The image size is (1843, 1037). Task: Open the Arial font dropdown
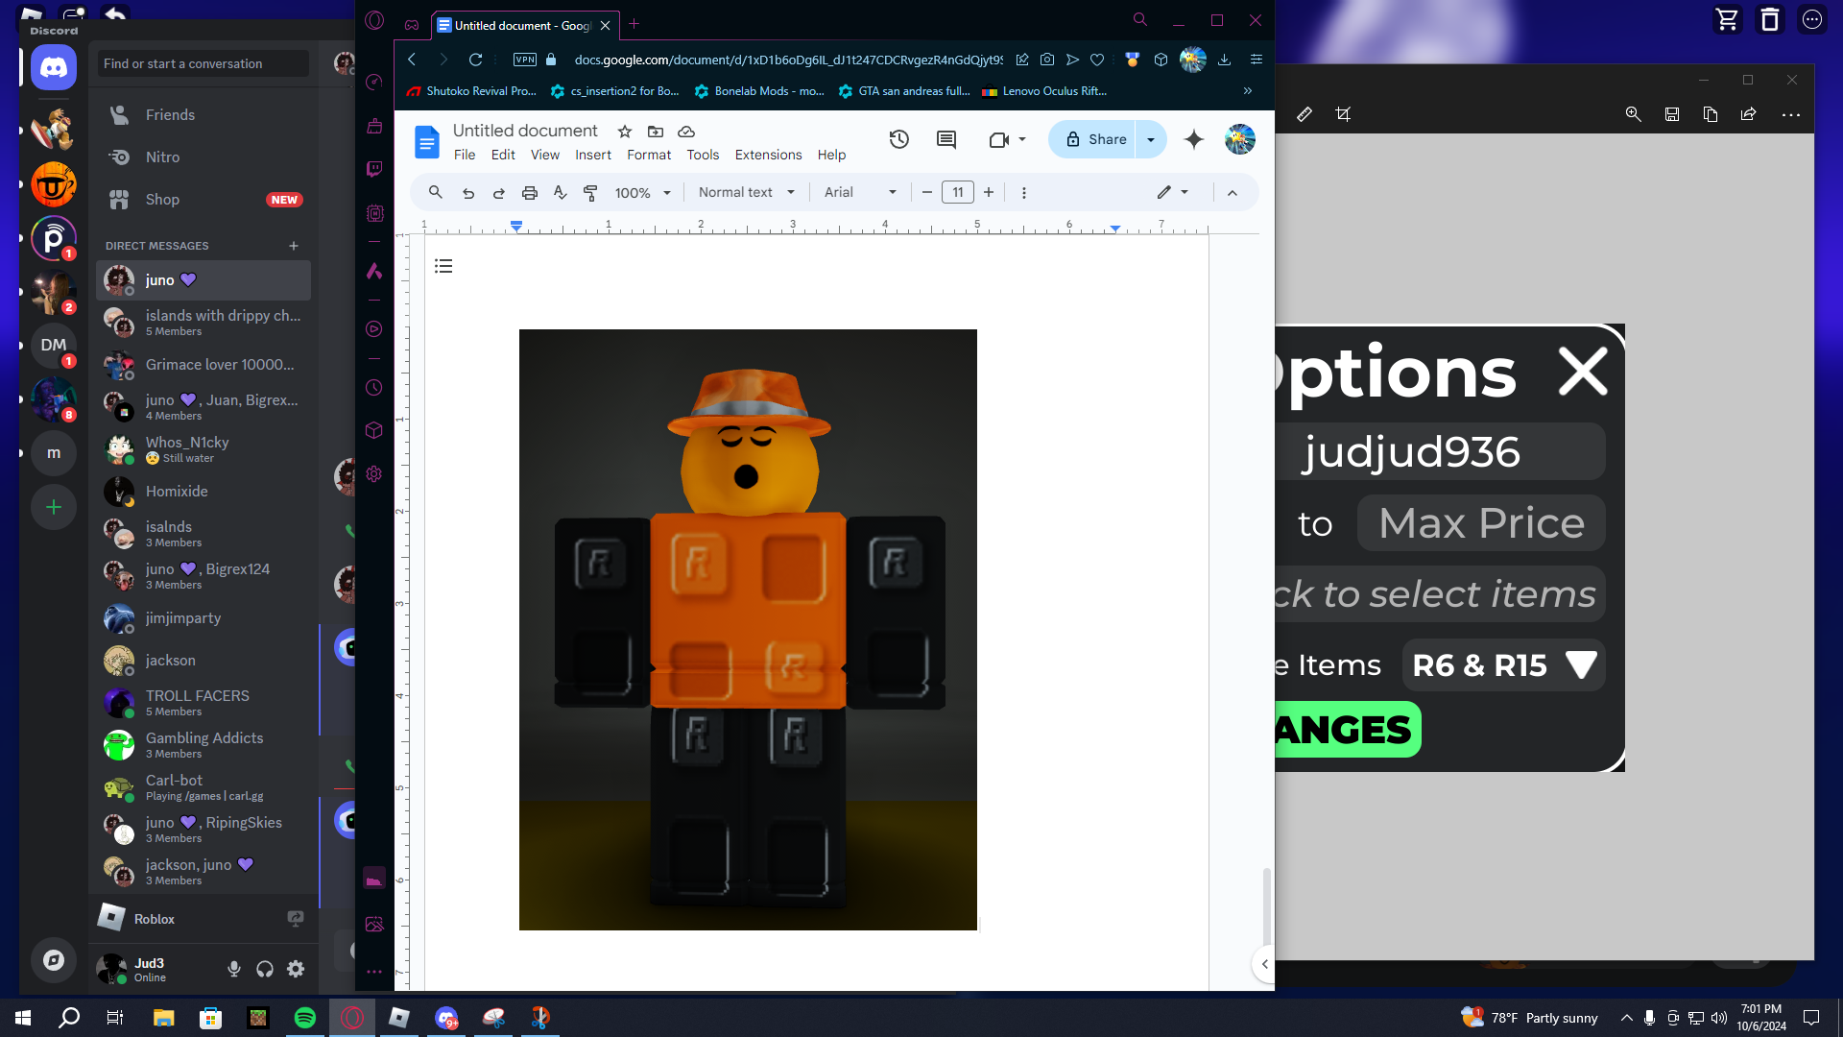[859, 192]
